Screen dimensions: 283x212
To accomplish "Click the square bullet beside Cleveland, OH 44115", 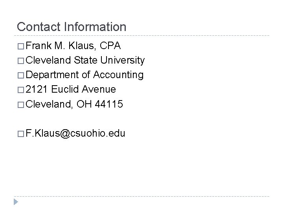I will click(x=21, y=105).
